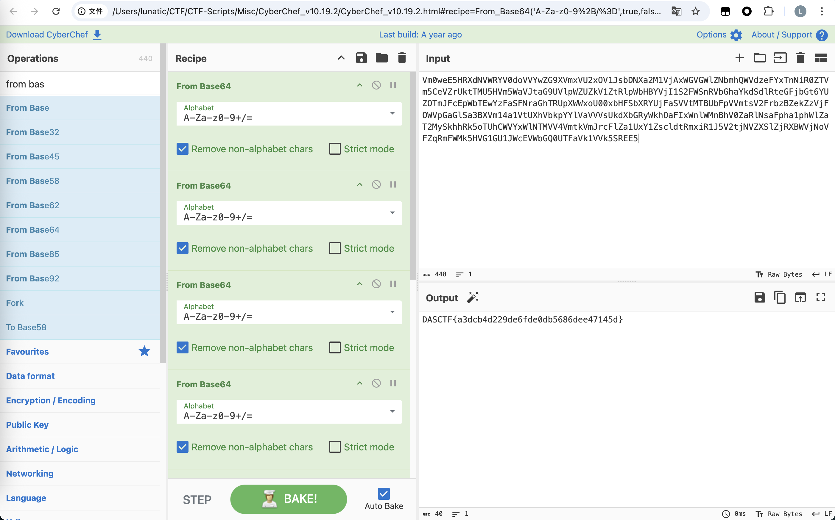Disable the second From Base64 operation
835x520 pixels.
[x=376, y=184]
